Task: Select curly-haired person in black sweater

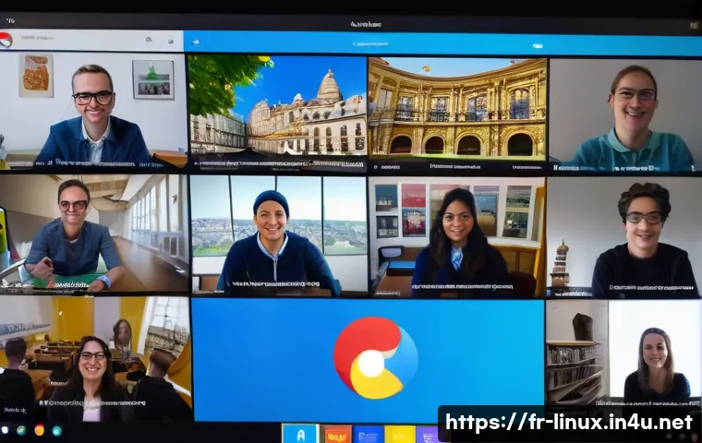Action: pos(623,238)
